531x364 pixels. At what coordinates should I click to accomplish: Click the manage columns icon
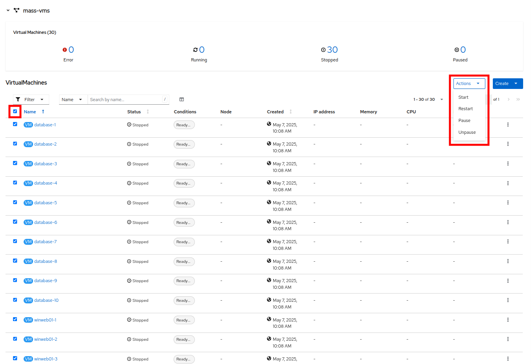click(181, 100)
